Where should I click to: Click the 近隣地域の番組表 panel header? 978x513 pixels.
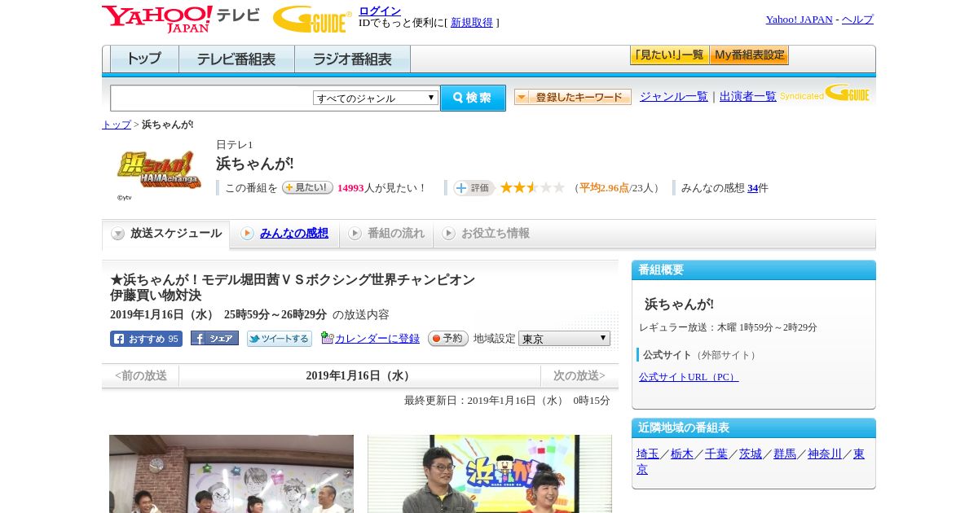tap(754, 428)
